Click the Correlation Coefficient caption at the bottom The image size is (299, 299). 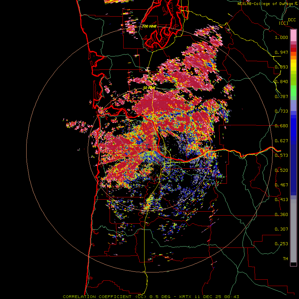pyautogui.click(x=151, y=297)
